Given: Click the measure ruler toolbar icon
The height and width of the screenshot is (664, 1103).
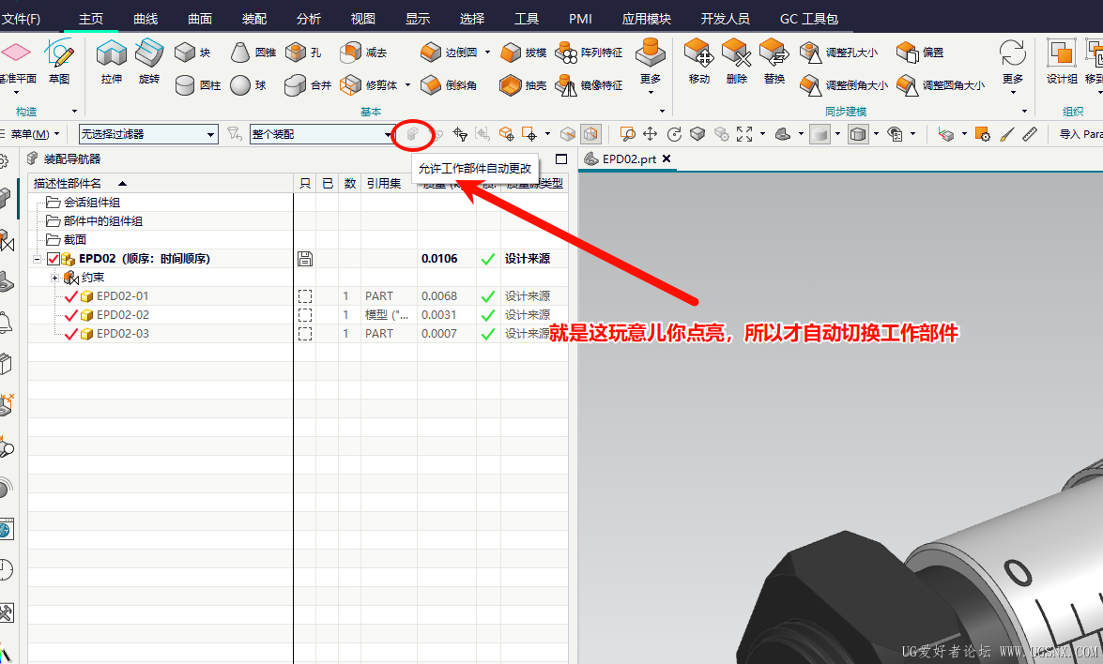Looking at the screenshot, I should point(1030,133).
